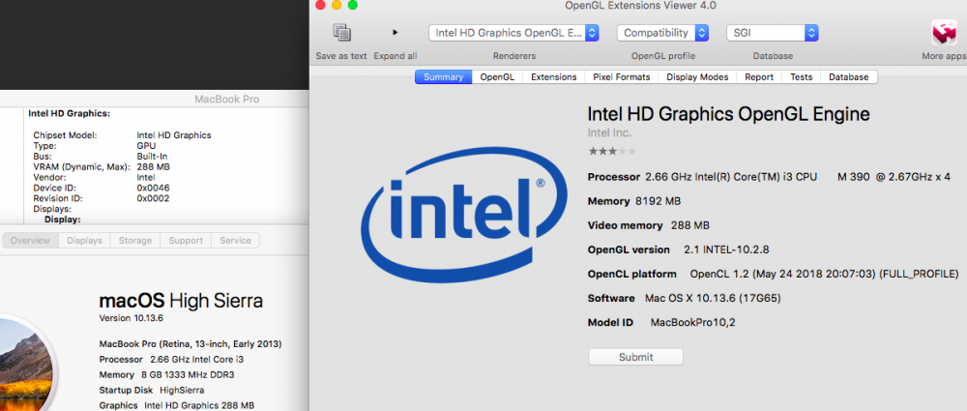Click the Expand all arrow icon
Viewport: 967px width, 411px height.
(x=396, y=32)
